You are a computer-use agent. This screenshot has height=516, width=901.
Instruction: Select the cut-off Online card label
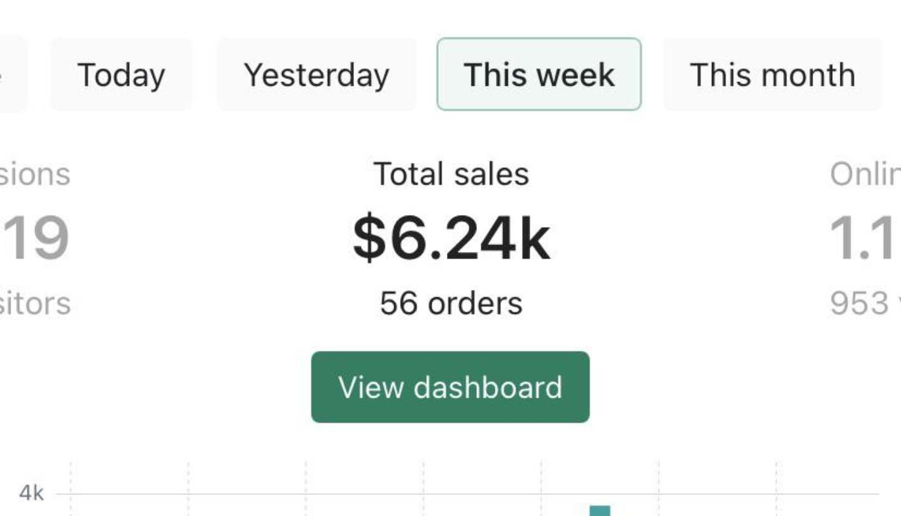point(865,174)
